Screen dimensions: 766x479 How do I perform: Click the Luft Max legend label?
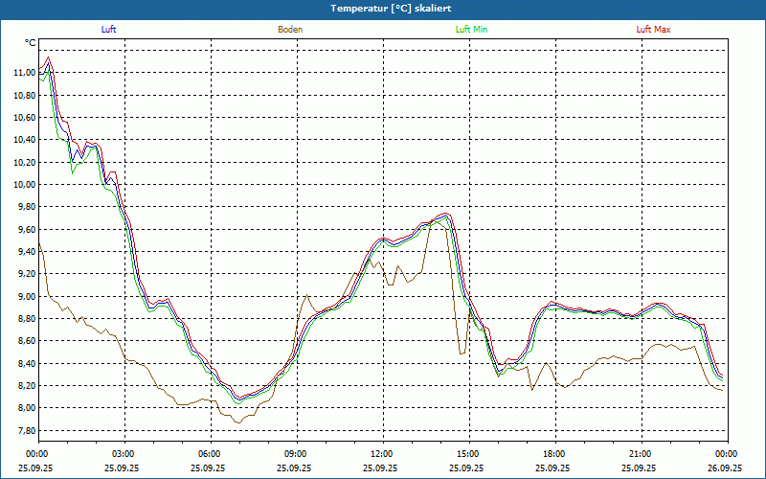click(654, 30)
